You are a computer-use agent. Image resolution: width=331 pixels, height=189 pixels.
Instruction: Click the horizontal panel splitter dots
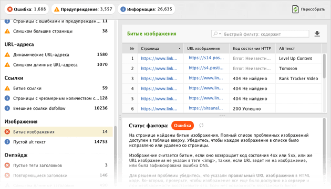point(222,116)
